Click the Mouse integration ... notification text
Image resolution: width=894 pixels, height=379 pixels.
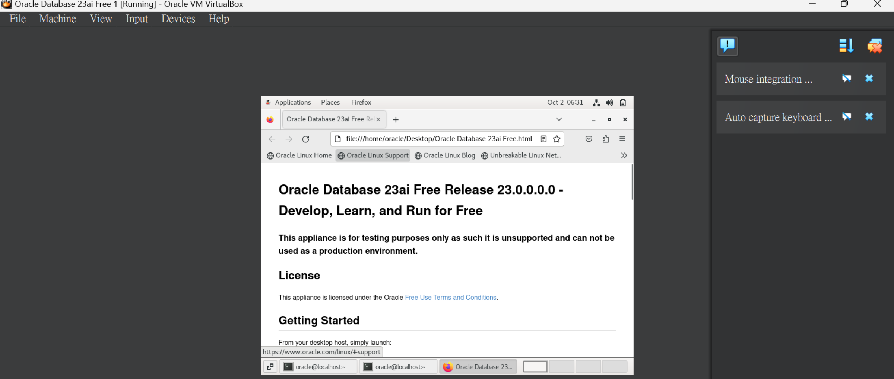point(768,79)
